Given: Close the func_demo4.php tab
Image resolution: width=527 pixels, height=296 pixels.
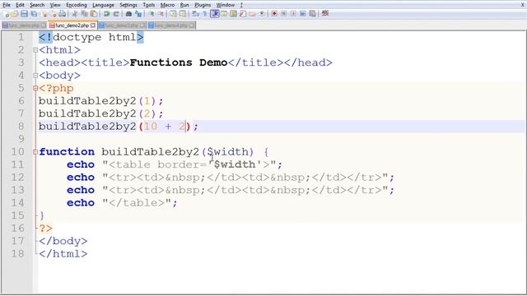Looking at the screenshot, I should click(192, 25).
